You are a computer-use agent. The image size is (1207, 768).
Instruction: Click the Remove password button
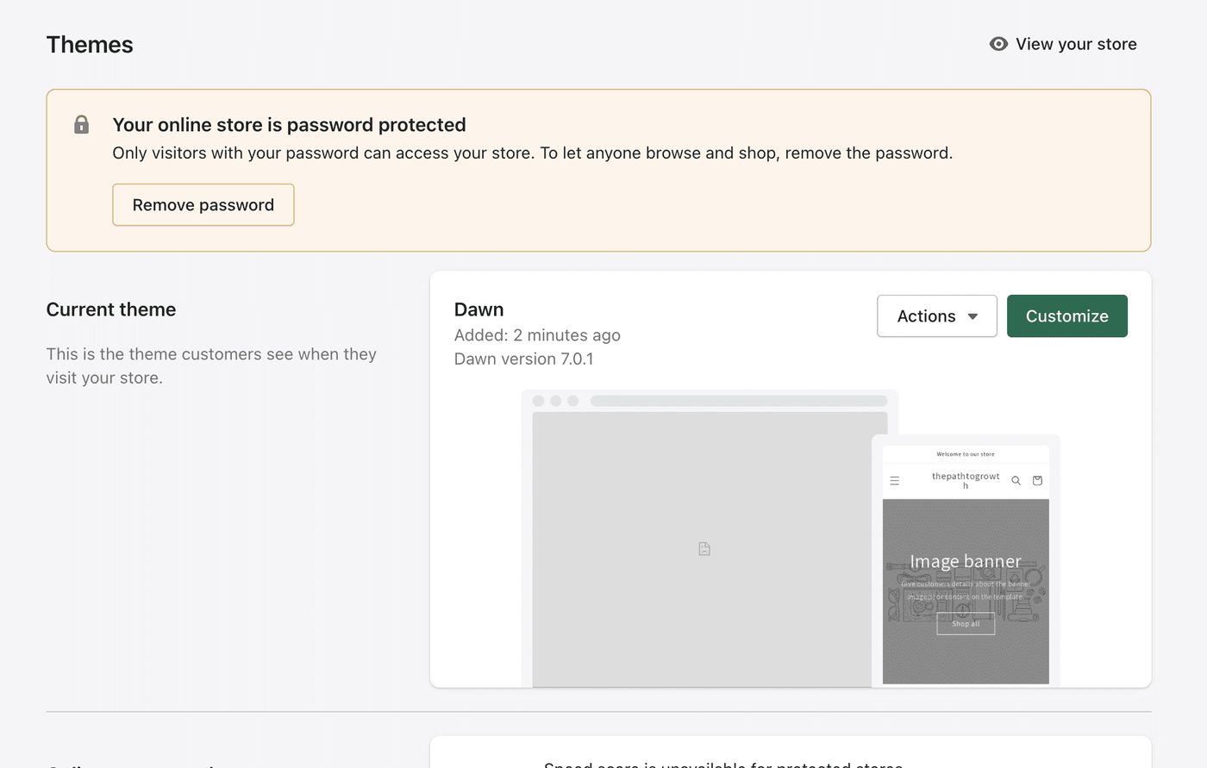tap(203, 205)
